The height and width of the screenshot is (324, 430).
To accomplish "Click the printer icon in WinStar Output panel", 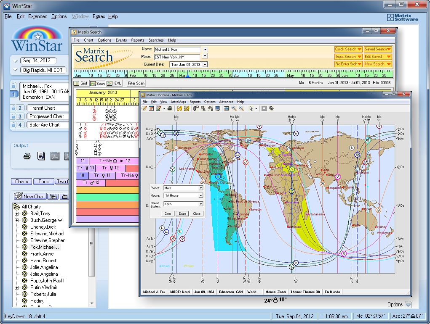I will tap(27, 156).
